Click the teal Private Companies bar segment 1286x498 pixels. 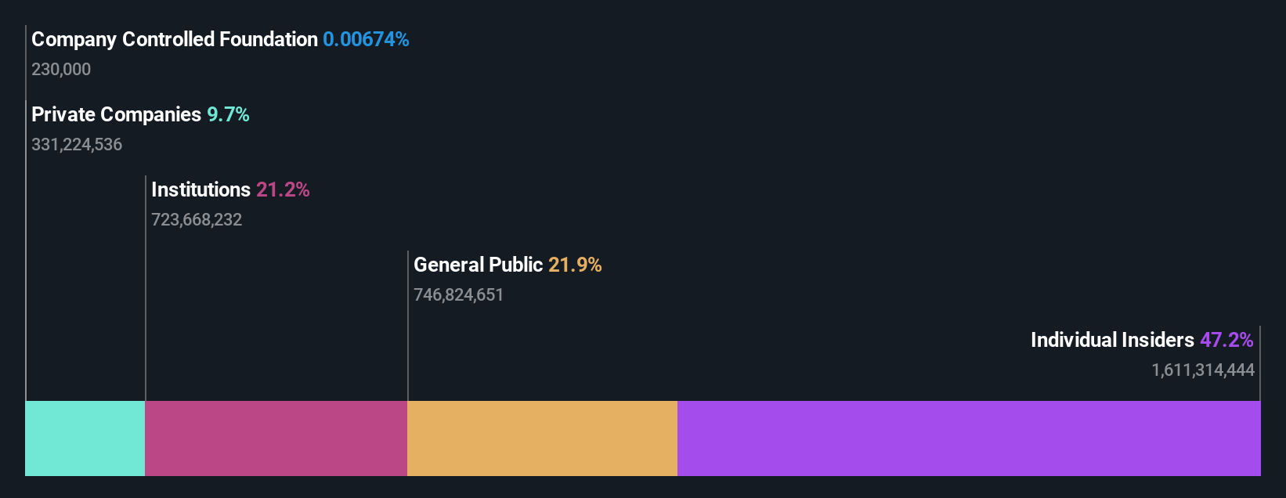tap(85, 438)
